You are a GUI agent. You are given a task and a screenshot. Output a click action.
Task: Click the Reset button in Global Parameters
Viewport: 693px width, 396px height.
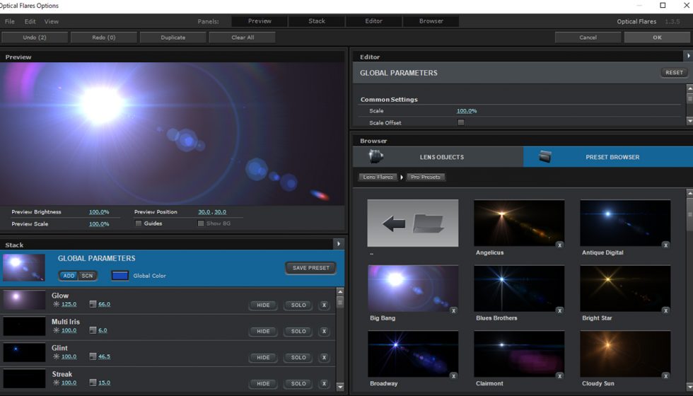[674, 73]
